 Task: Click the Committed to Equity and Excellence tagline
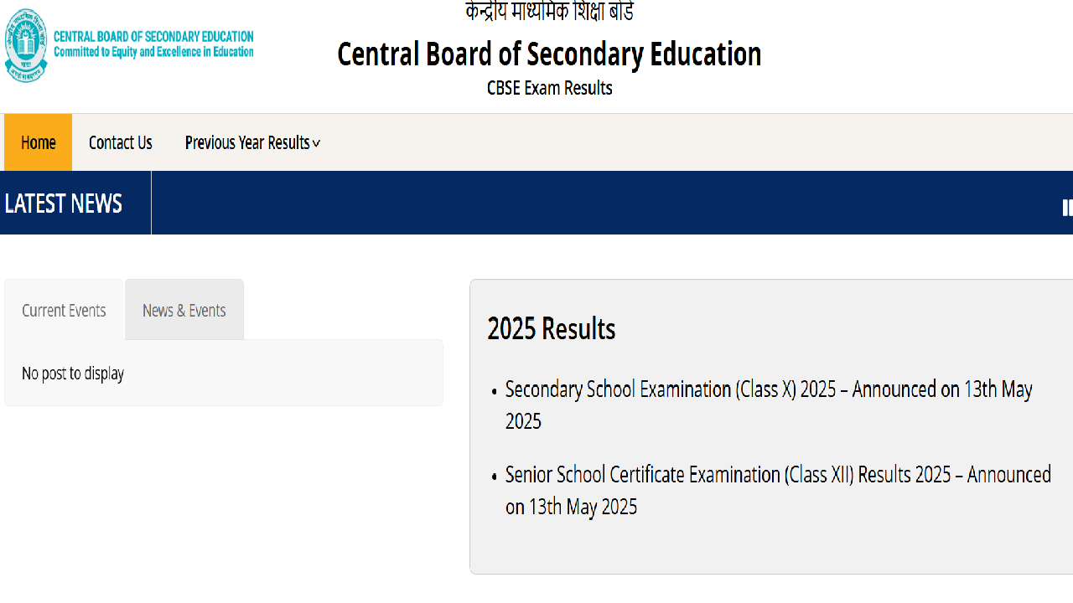click(x=153, y=52)
